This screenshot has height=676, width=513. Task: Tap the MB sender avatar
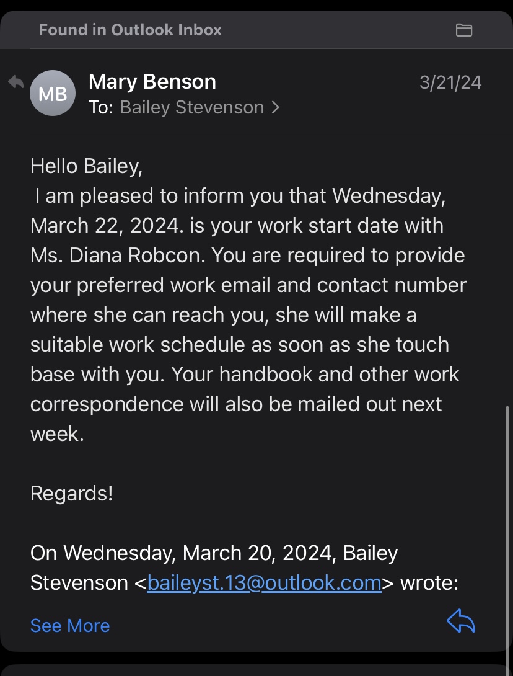click(53, 93)
